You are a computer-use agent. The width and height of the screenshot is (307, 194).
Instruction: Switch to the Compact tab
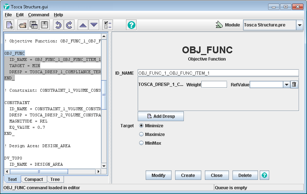(34, 179)
